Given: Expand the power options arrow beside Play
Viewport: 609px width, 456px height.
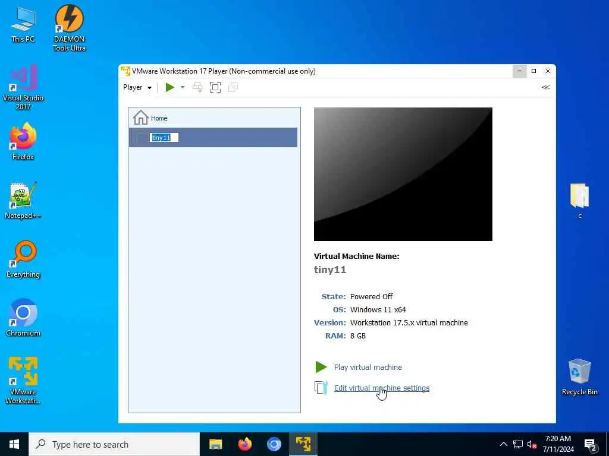Looking at the screenshot, I should click(x=183, y=87).
